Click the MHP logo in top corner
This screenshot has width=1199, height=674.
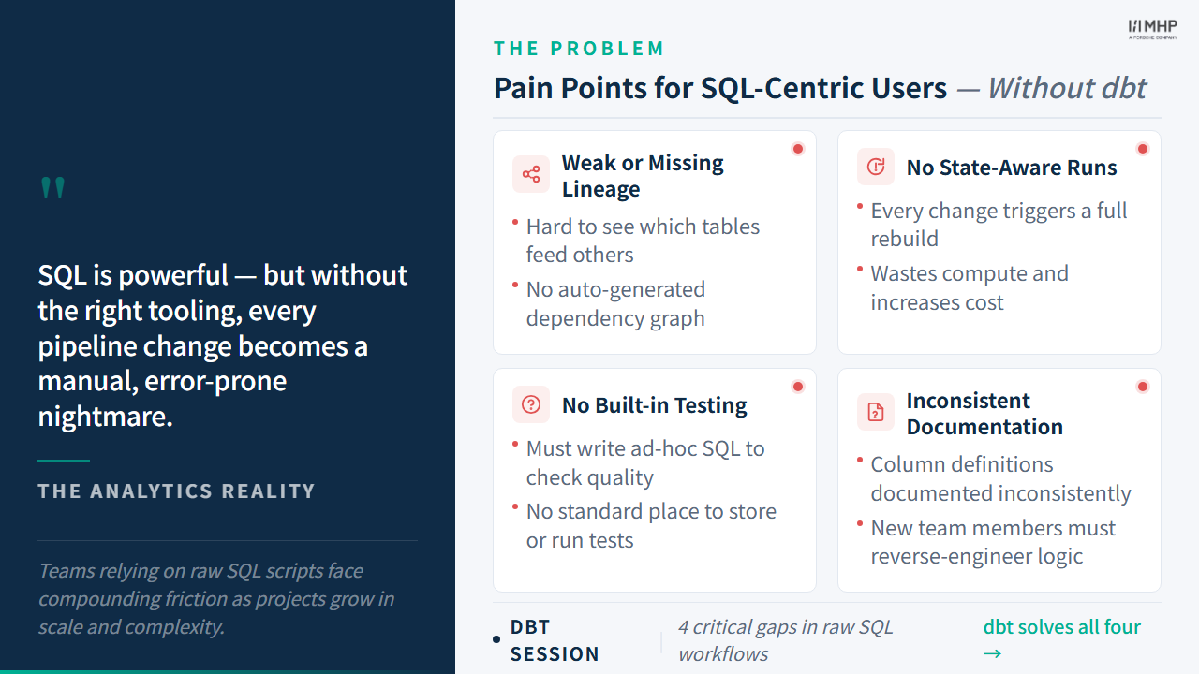click(1152, 29)
